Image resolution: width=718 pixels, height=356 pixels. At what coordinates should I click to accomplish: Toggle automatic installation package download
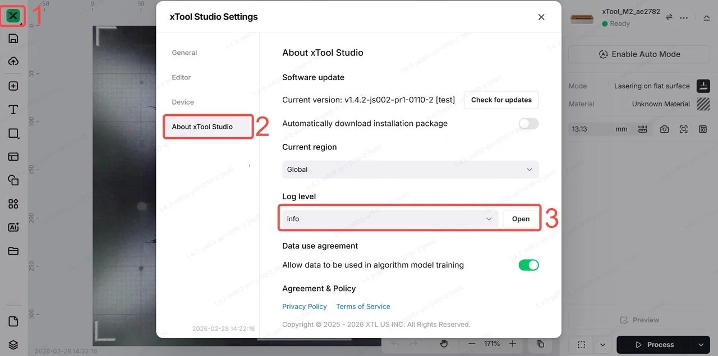[x=528, y=123]
